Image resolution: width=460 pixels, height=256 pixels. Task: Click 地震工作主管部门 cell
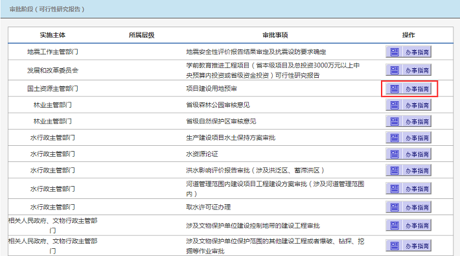(52, 52)
